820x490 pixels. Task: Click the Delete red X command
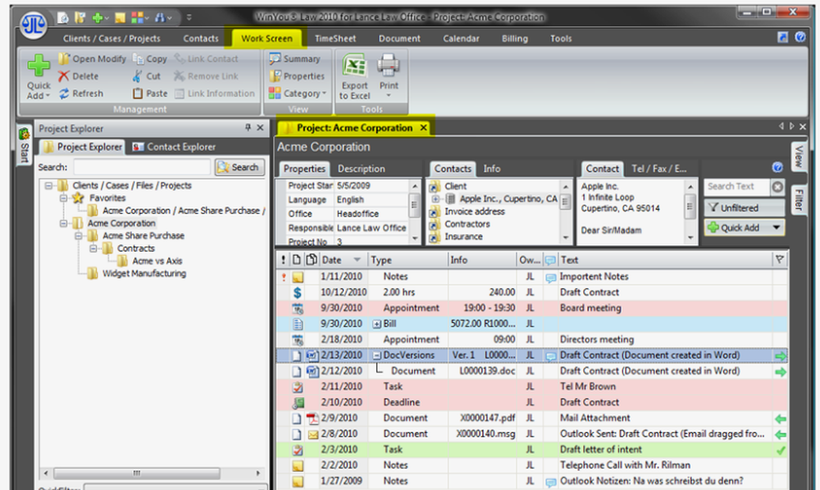coord(79,76)
